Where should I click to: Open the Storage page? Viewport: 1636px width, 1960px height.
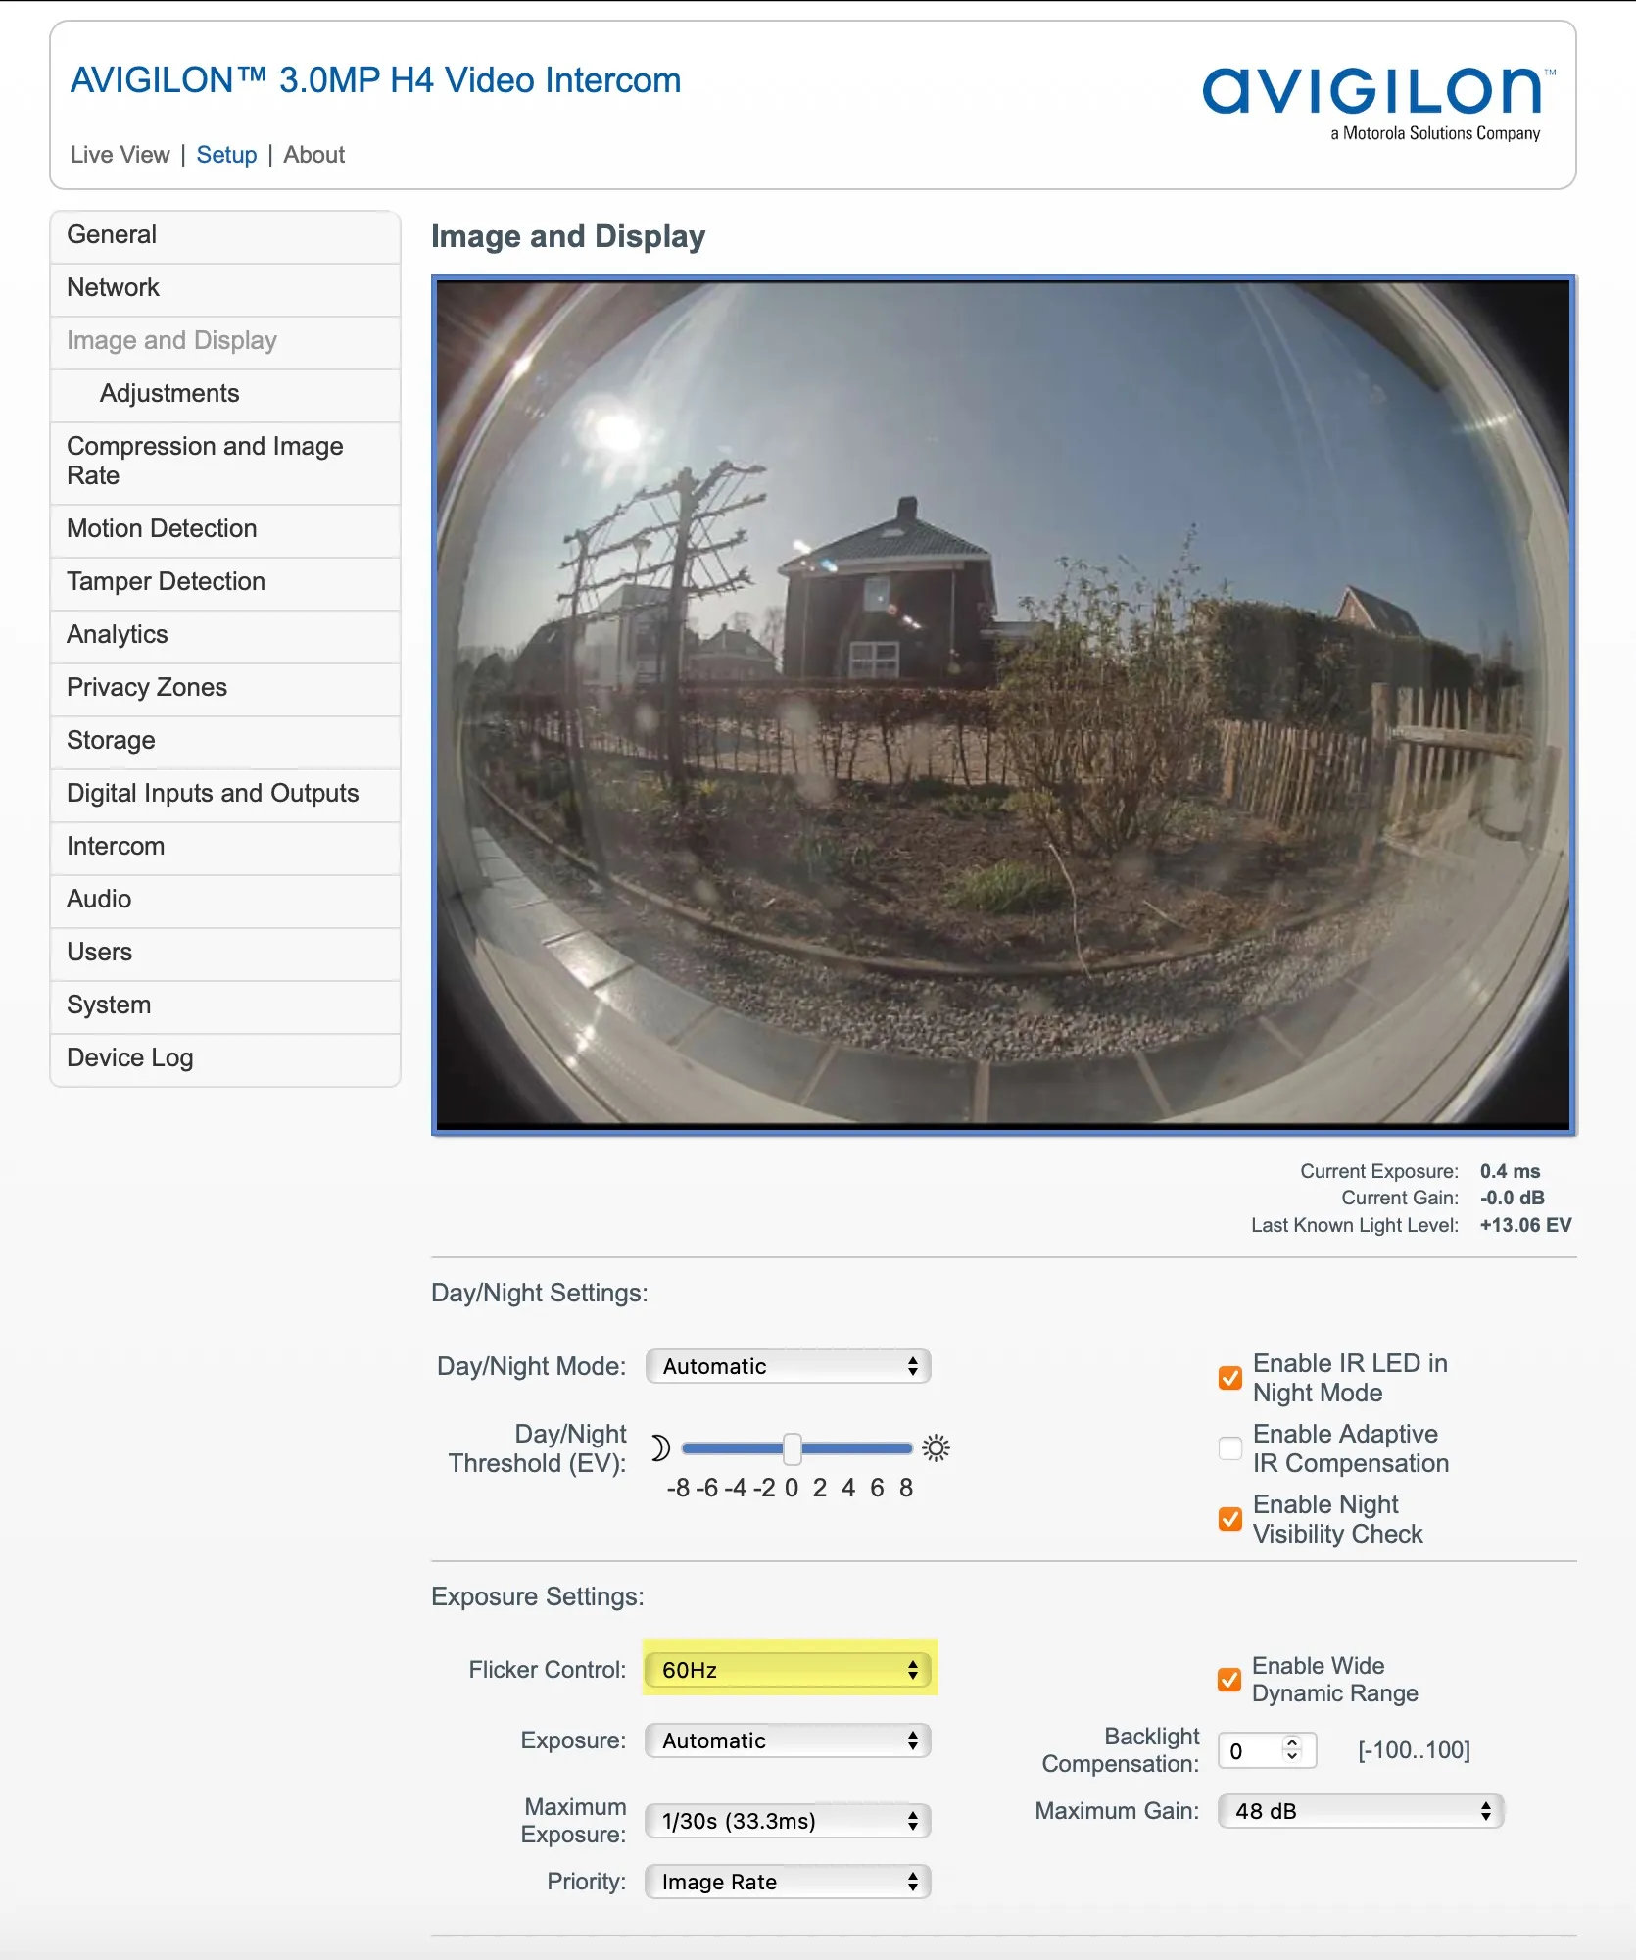225,741
